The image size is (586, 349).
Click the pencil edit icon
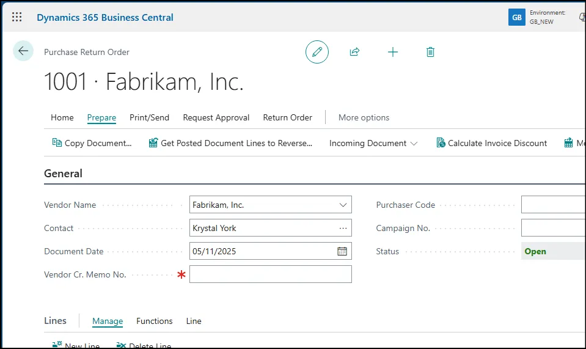(x=317, y=52)
